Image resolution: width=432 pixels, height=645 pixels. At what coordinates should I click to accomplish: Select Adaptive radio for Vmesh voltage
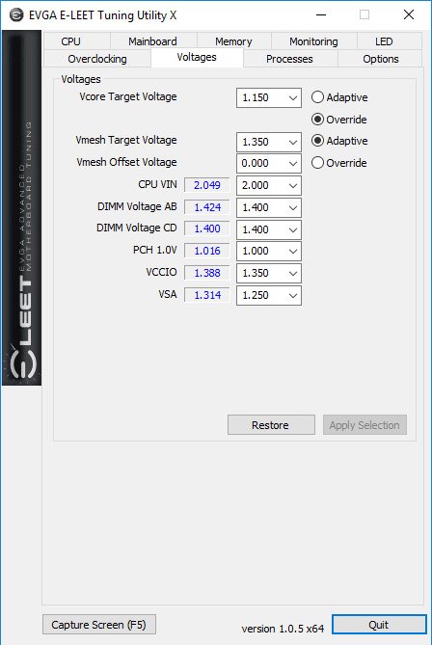click(x=339, y=141)
